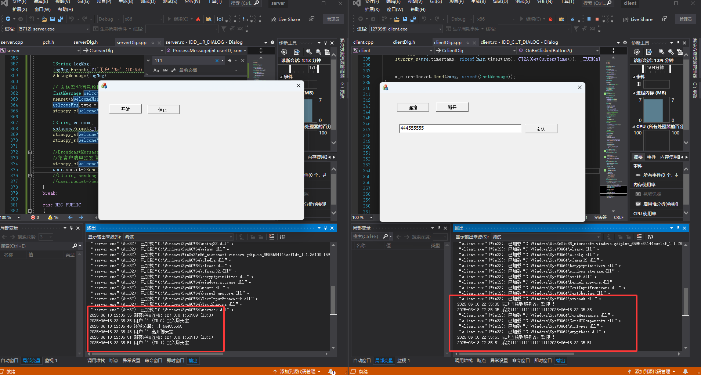Click 开始 button in server dialog
701x375 pixels.
(x=126, y=109)
